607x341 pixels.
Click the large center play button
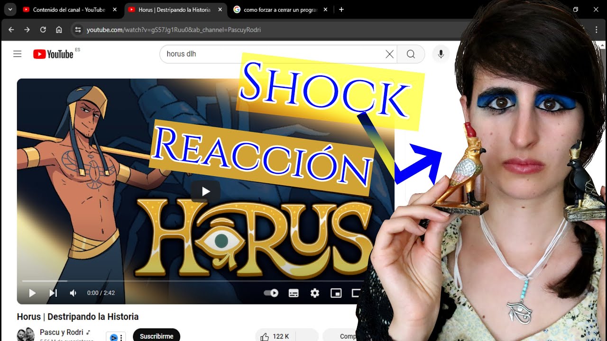[x=206, y=191]
